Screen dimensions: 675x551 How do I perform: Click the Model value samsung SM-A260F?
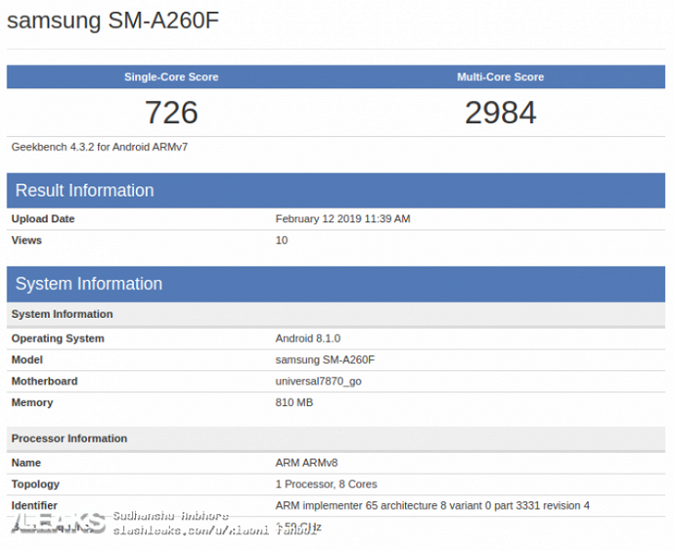pyautogui.click(x=325, y=360)
